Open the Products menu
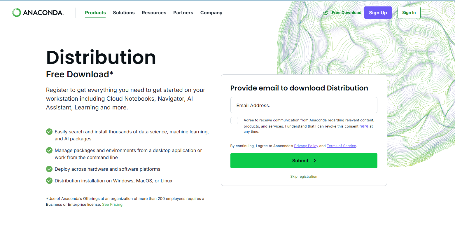The width and height of the screenshot is (455, 225). tap(95, 13)
